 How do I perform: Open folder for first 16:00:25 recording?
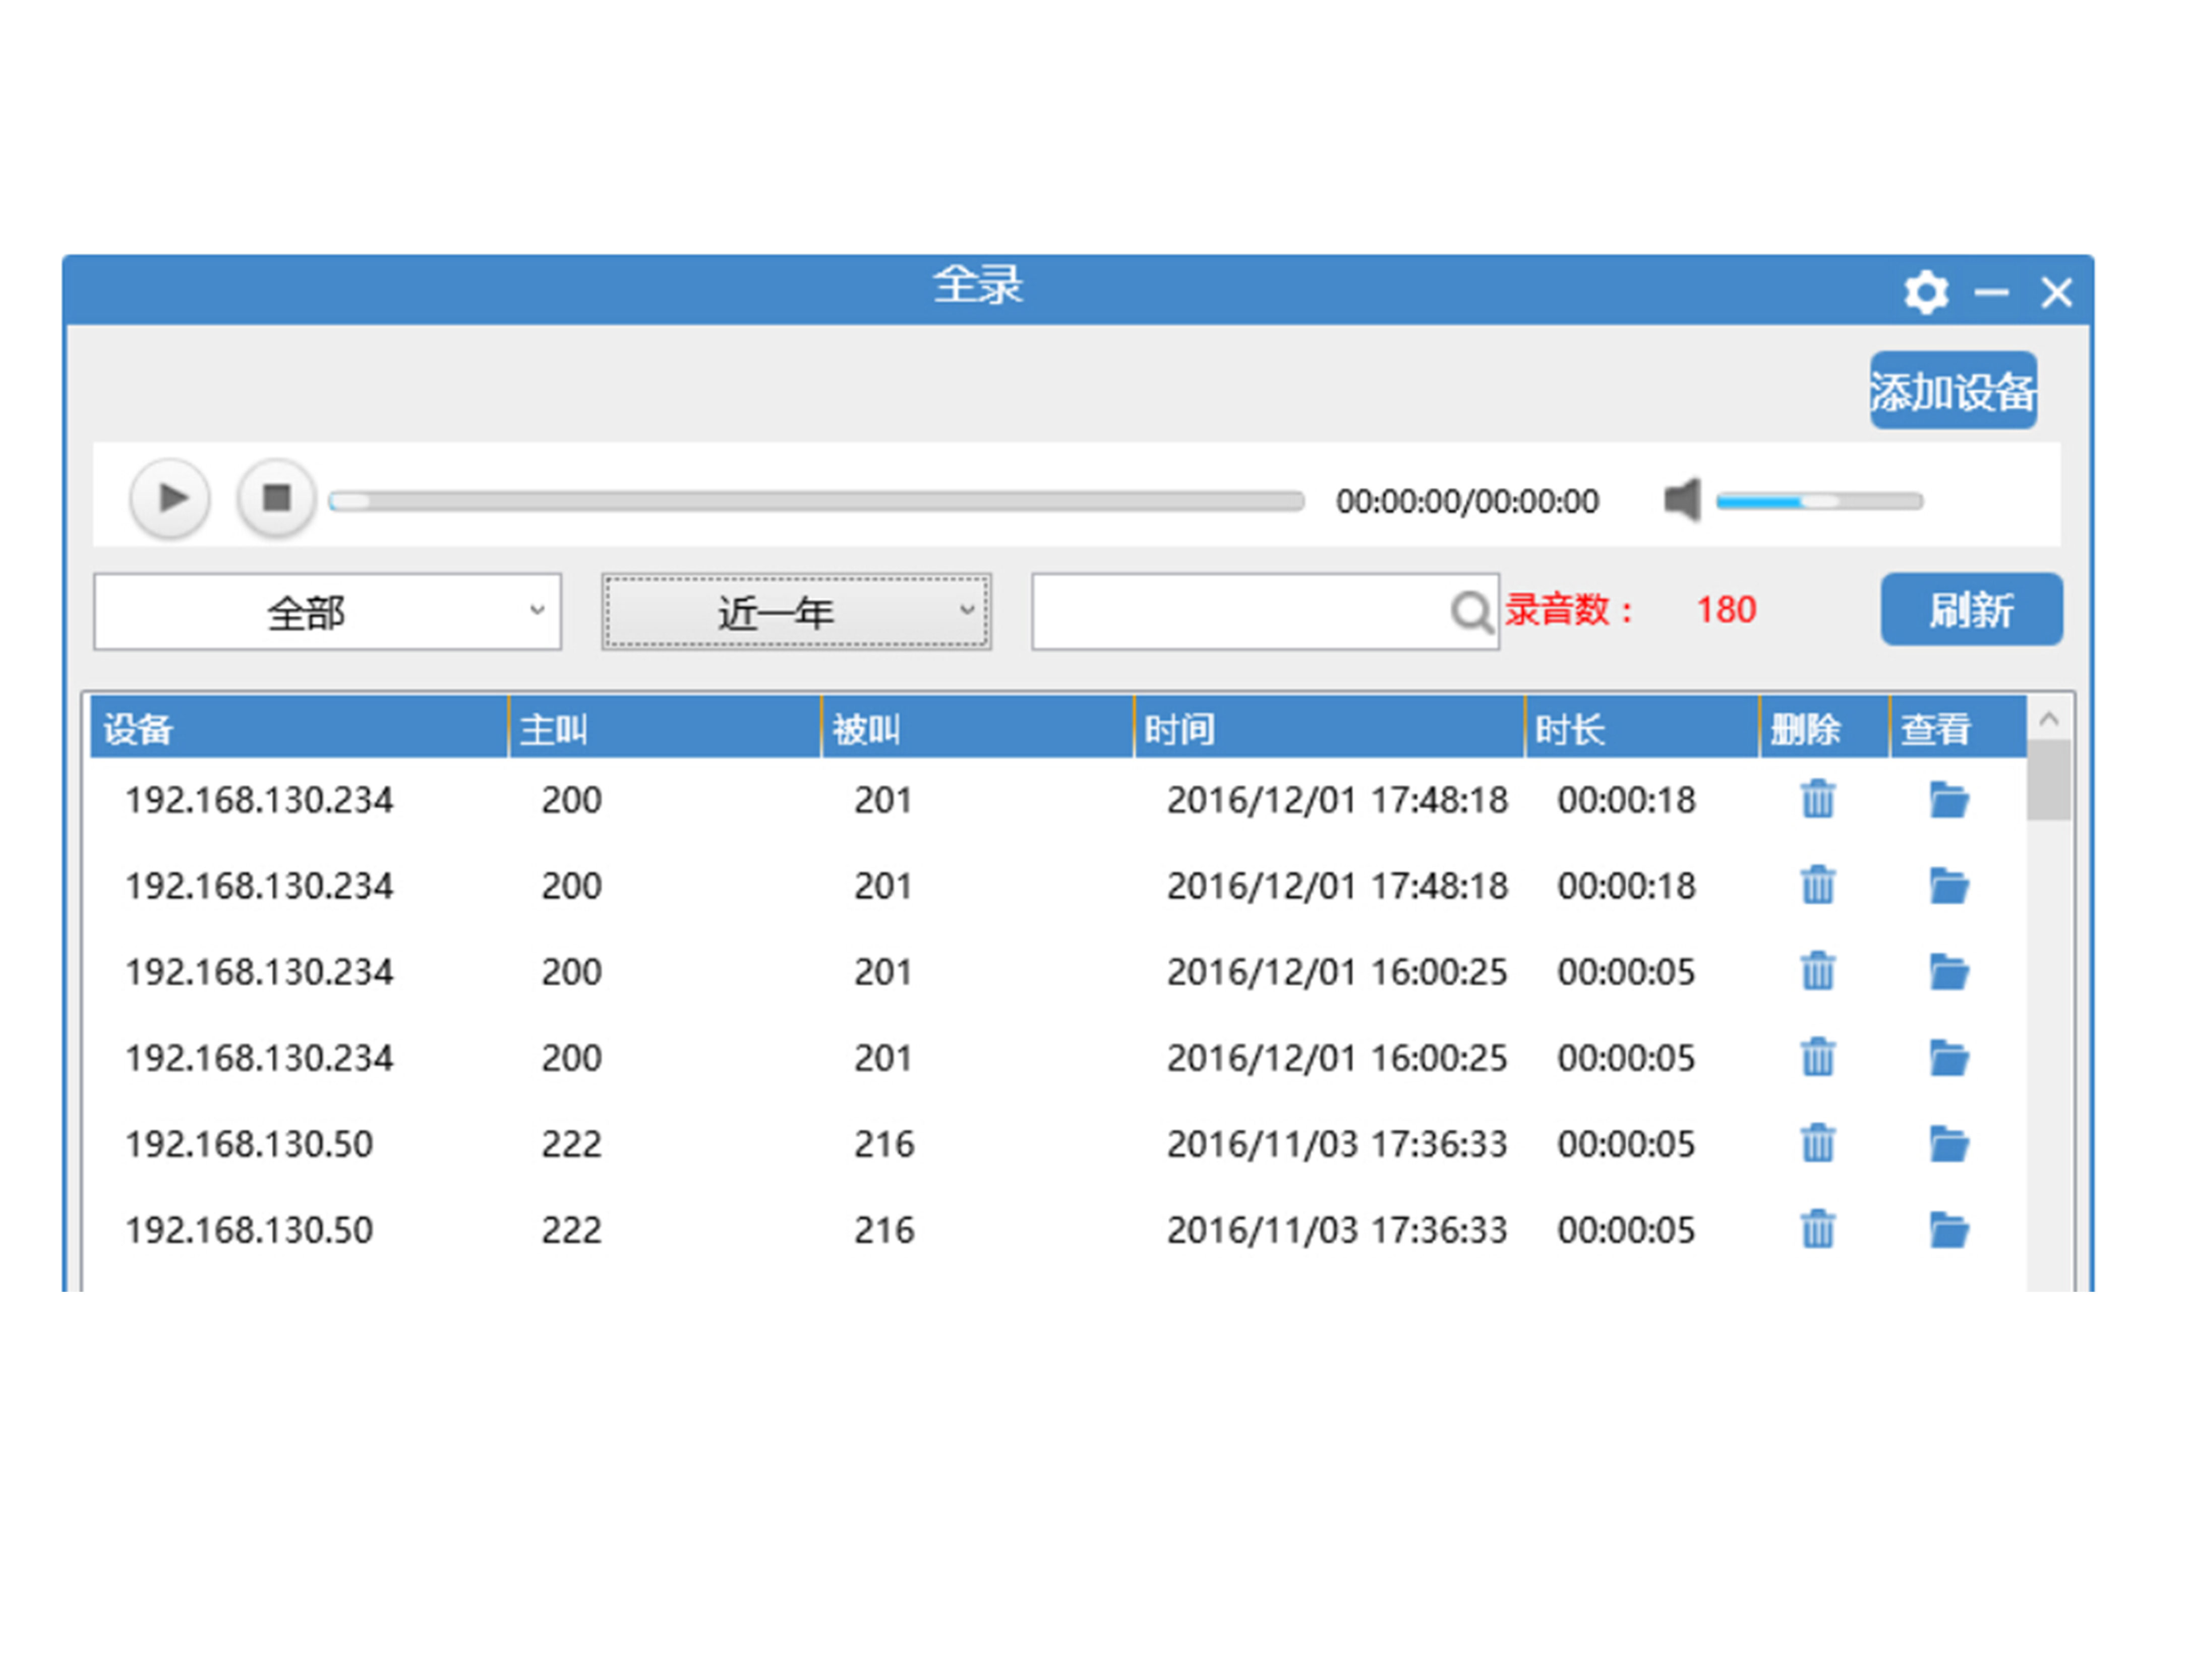(x=1949, y=972)
